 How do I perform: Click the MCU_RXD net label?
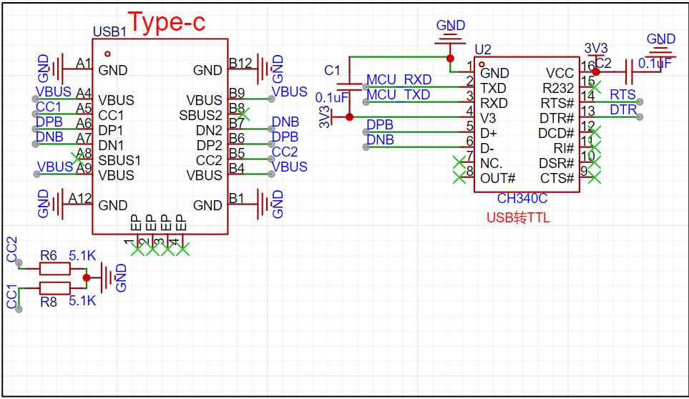tap(399, 79)
